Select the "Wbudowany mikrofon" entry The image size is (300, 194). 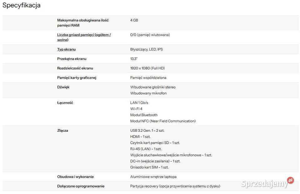[148, 93]
